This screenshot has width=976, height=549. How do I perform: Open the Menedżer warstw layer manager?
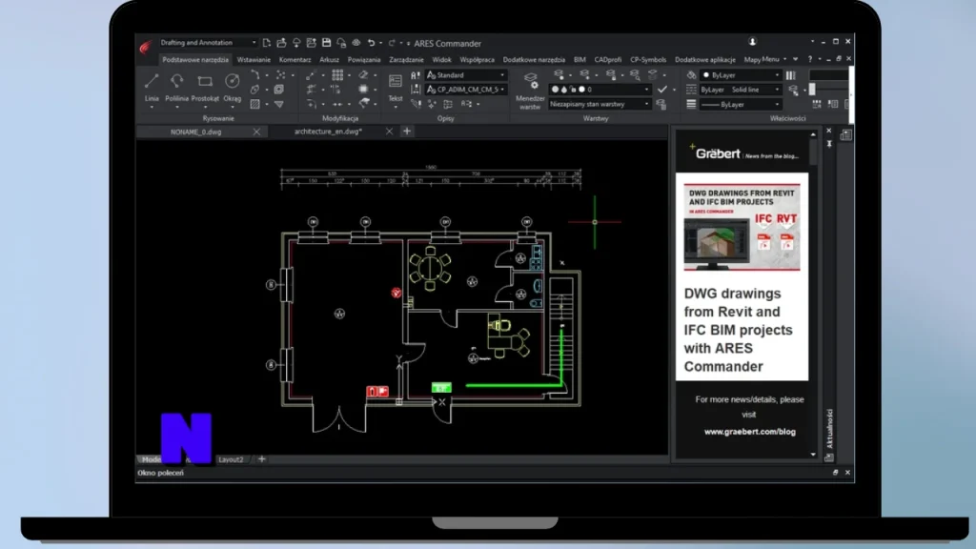pos(530,91)
